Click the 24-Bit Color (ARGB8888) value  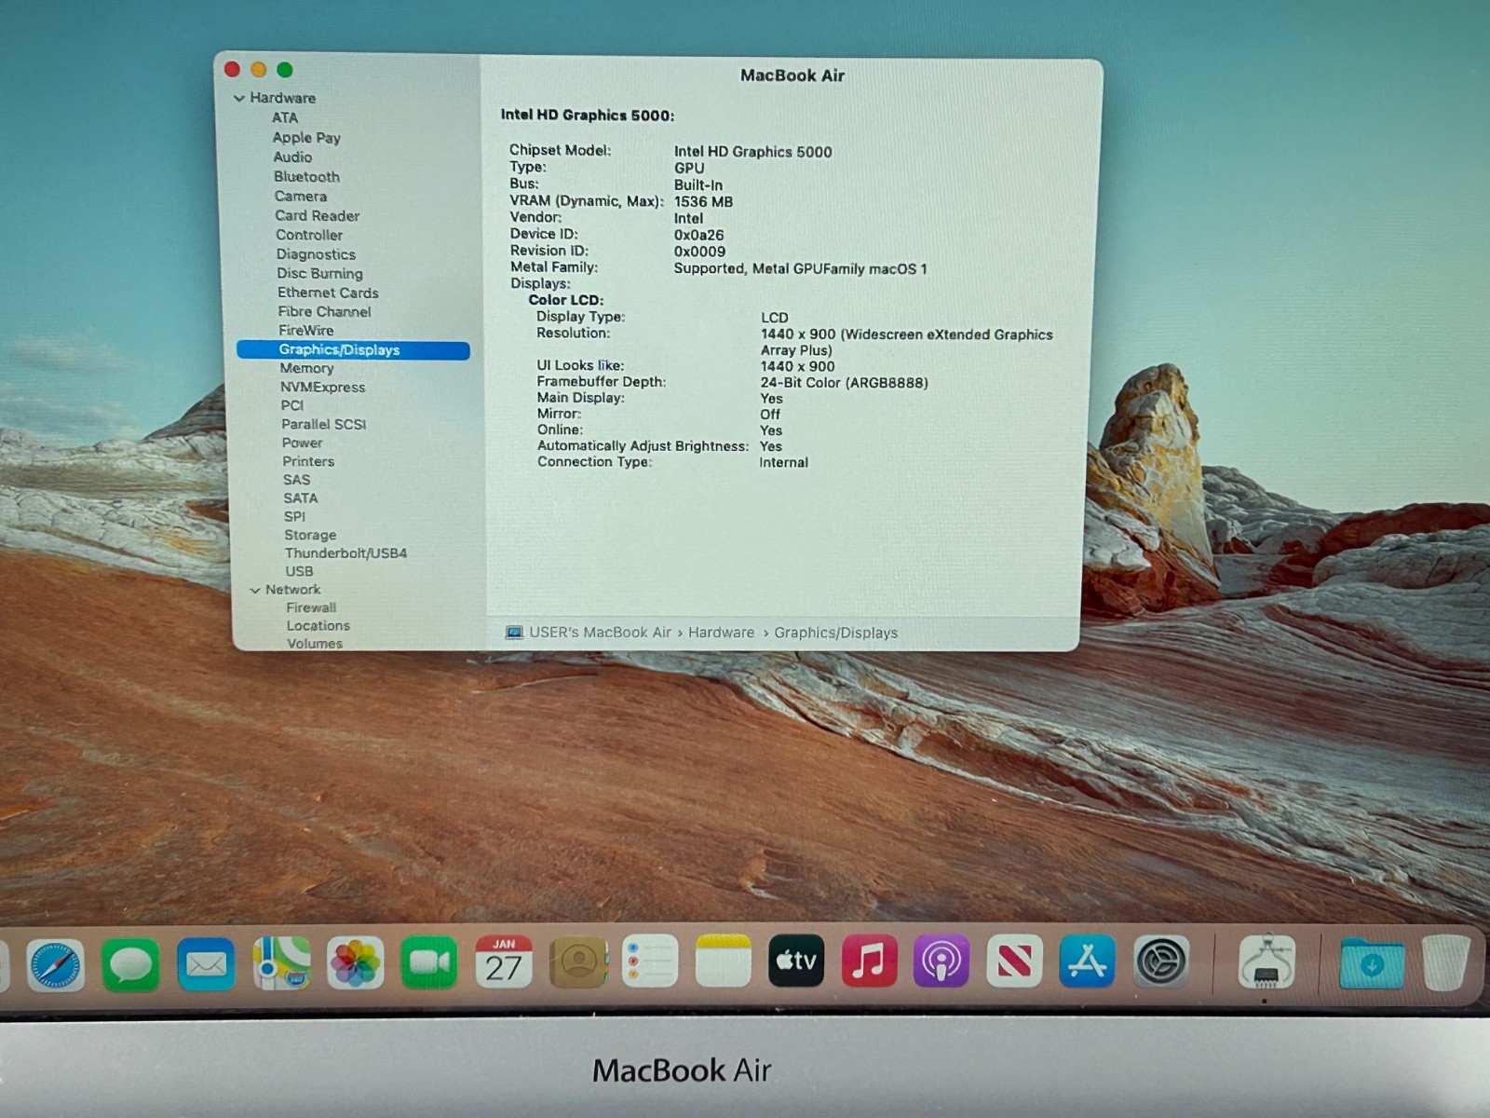coord(844,383)
